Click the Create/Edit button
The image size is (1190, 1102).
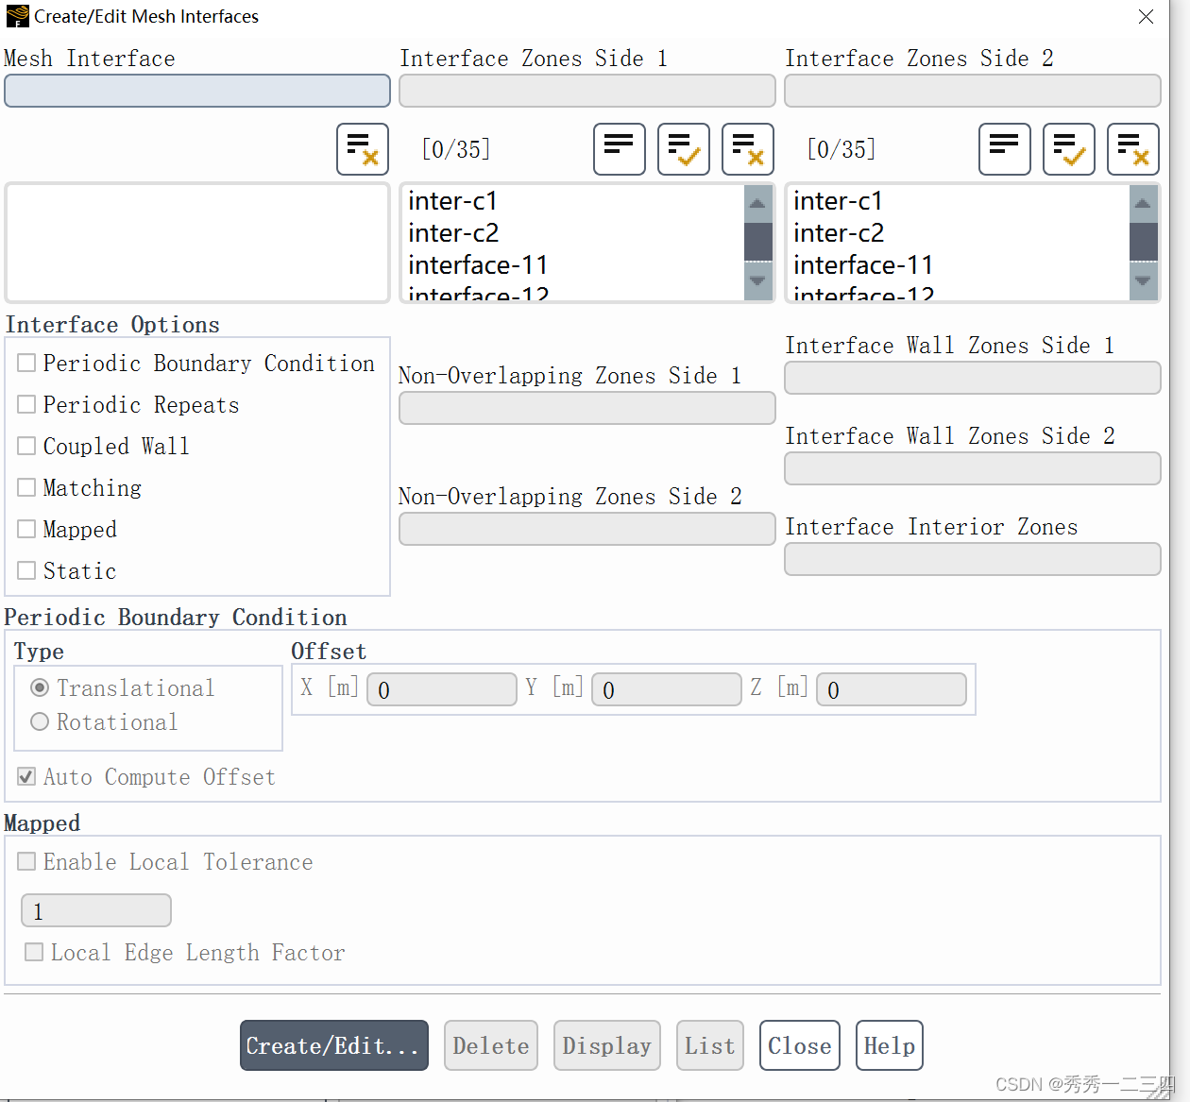(333, 1045)
